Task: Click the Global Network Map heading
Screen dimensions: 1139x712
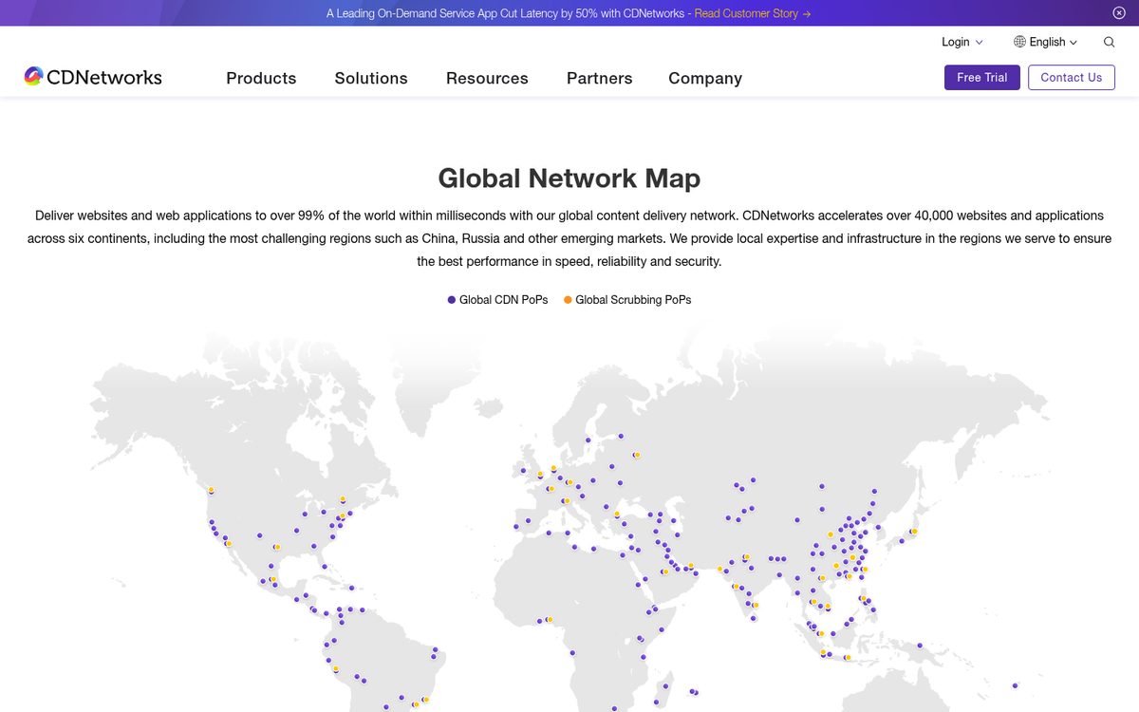Action: pyautogui.click(x=569, y=178)
